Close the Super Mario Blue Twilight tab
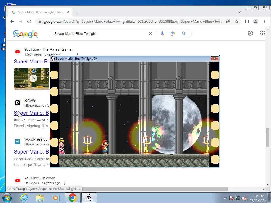271x203 pixels. tap(68, 12)
